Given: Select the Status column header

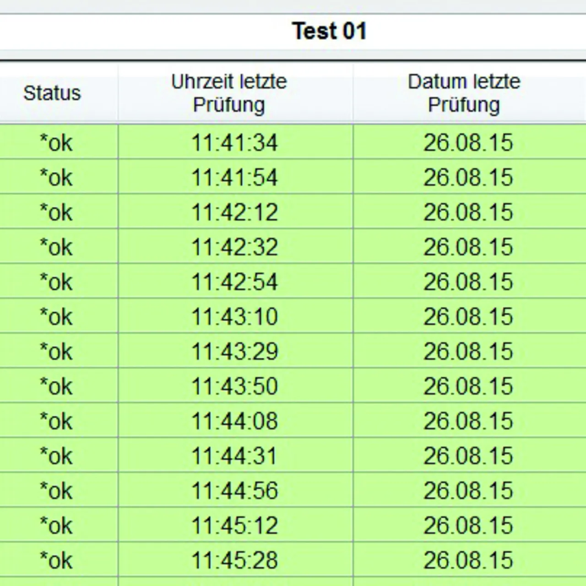Looking at the screenshot, I should [x=52, y=93].
